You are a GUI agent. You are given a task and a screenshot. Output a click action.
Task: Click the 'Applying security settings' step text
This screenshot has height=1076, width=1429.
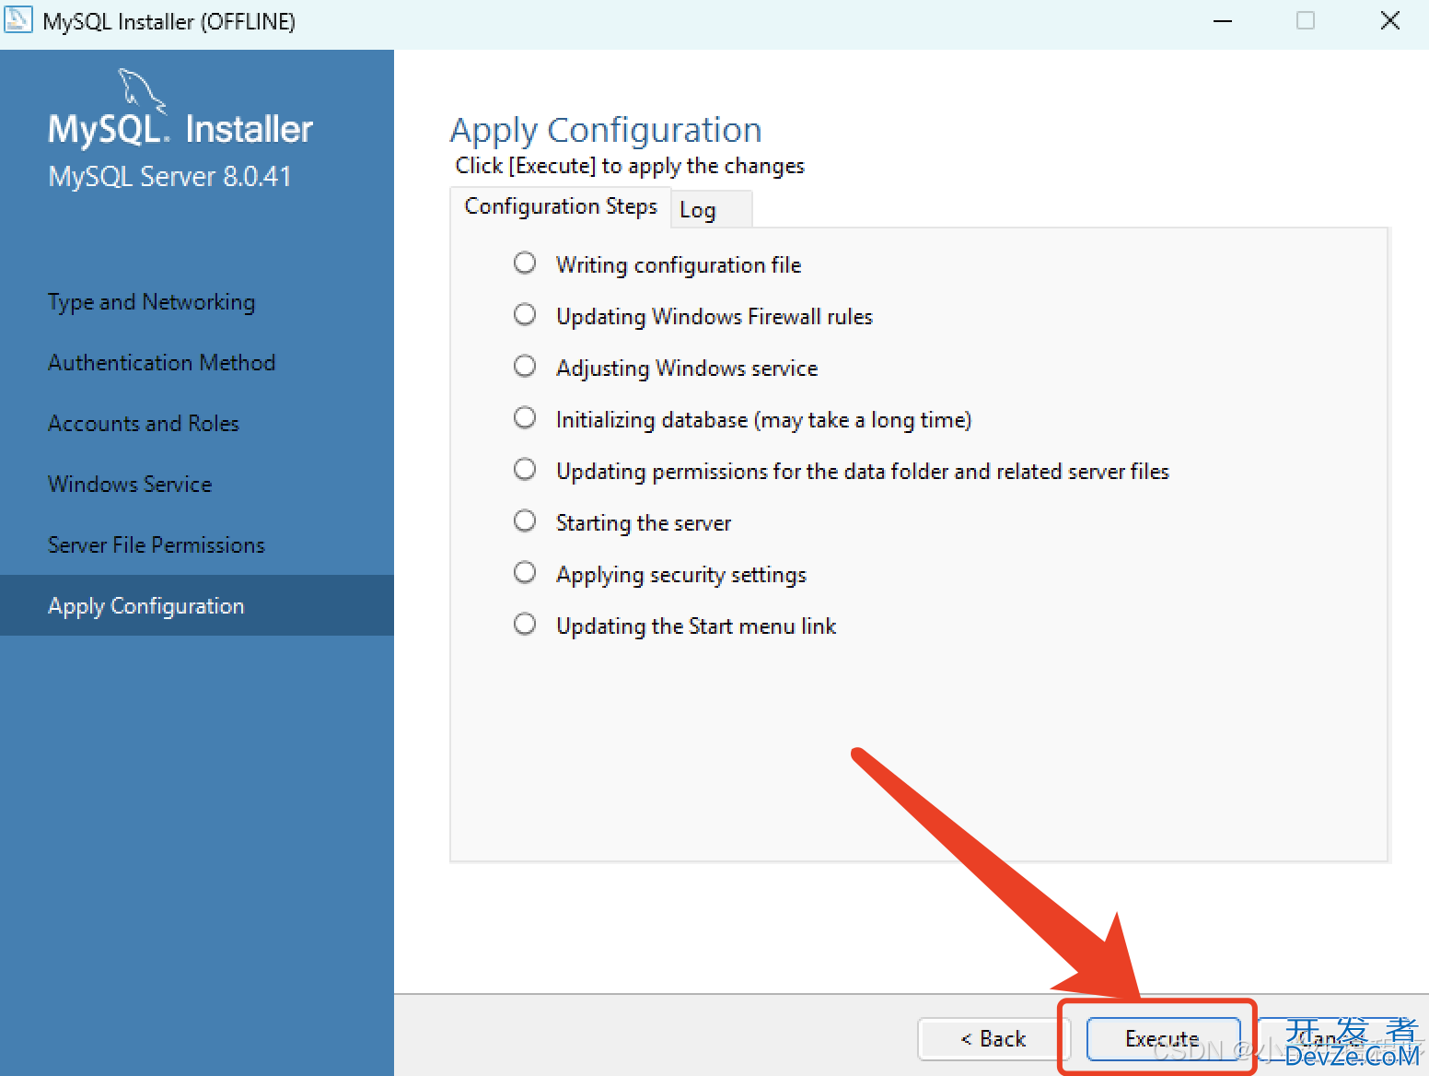pos(681,575)
